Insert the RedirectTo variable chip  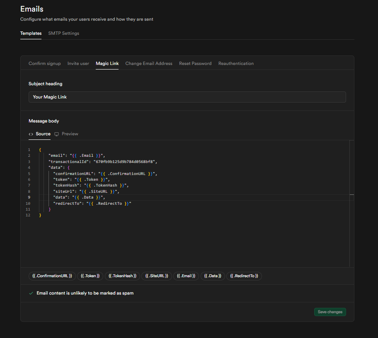(244, 276)
